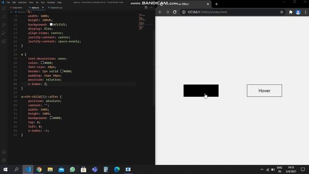The image size is (309, 174).
Task: Open the VS Code Explorer sidebar icon
Action: coord(4,9)
